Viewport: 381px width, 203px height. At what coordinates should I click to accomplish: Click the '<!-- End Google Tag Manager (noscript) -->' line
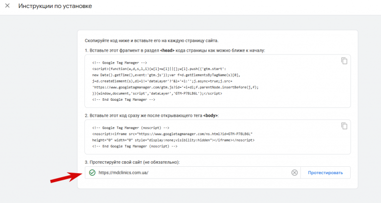[134, 146]
